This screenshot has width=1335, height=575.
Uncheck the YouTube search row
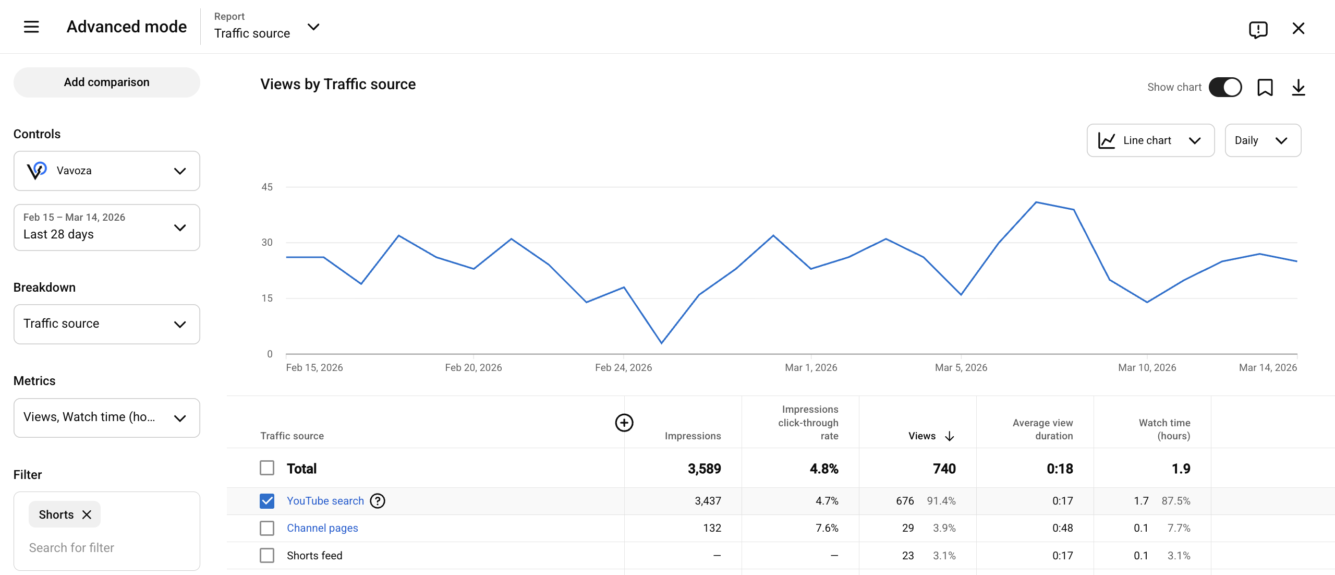(x=267, y=501)
